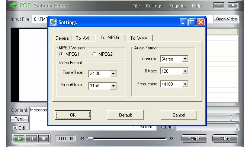Close the POP Subtitle Editor window
This screenshot has width=250, height=147.
coord(233,6)
